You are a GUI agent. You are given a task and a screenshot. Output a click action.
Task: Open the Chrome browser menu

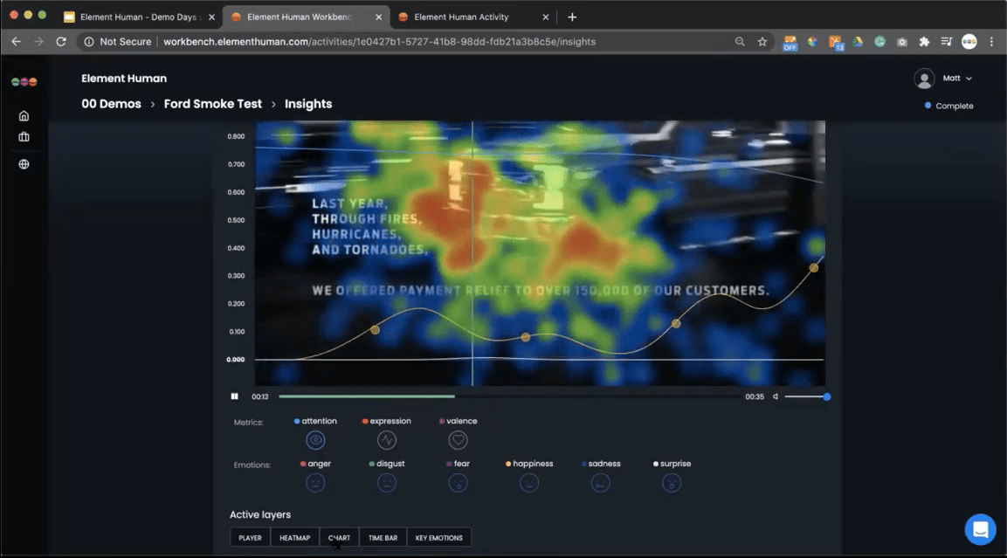point(991,41)
